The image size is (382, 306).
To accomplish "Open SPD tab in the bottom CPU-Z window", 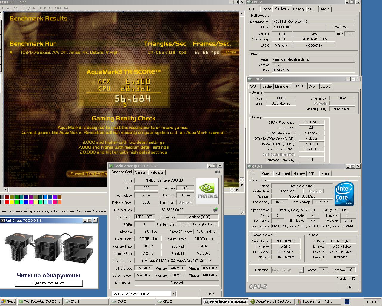I will click(x=311, y=174).
